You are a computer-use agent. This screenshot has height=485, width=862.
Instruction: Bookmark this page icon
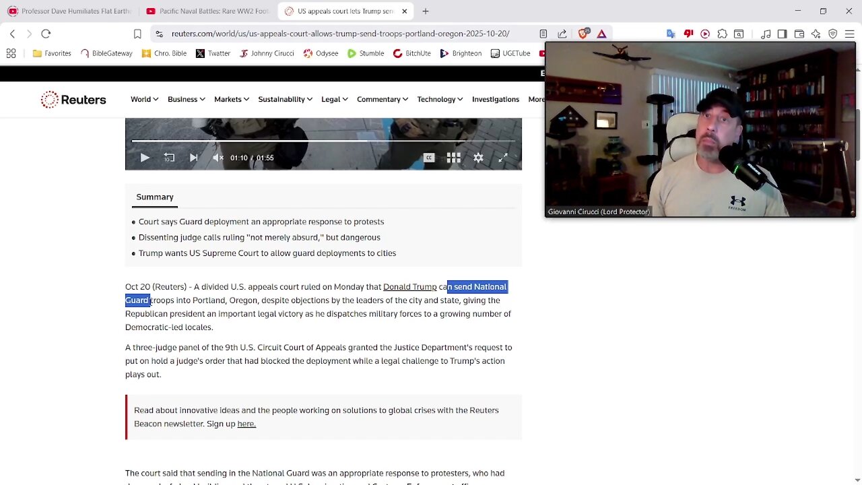[137, 34]
